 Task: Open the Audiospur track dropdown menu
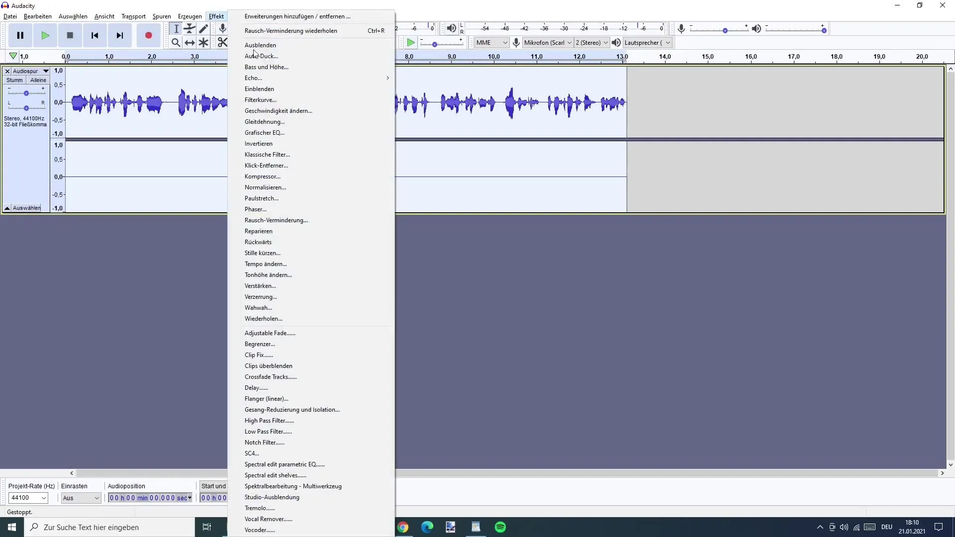click(x=30, y=71)
